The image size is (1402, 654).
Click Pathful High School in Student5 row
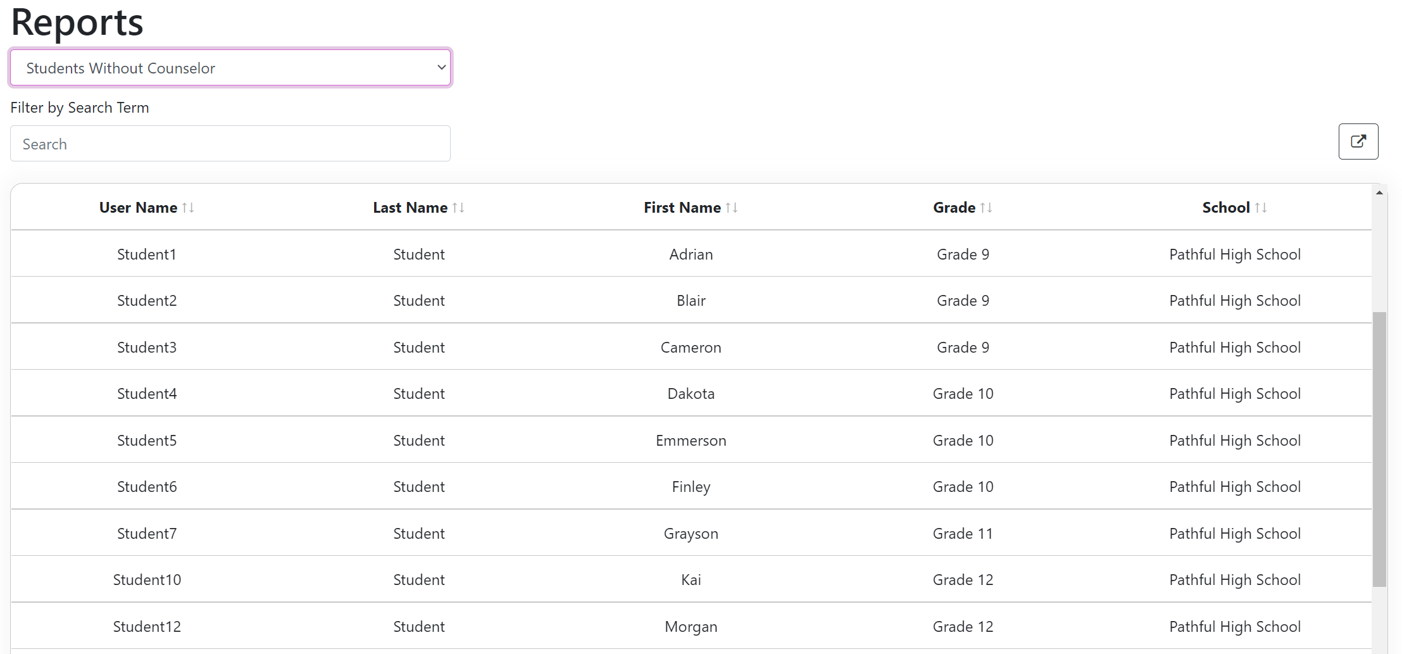(1236, 441)
